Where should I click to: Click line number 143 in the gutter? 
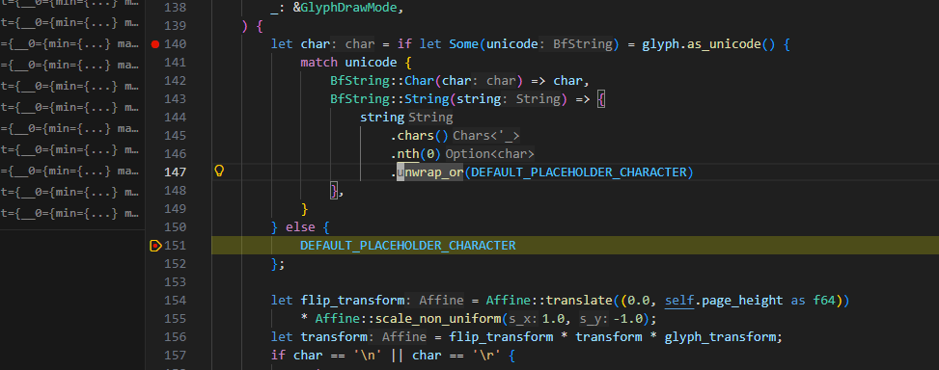tap(176, 99)
